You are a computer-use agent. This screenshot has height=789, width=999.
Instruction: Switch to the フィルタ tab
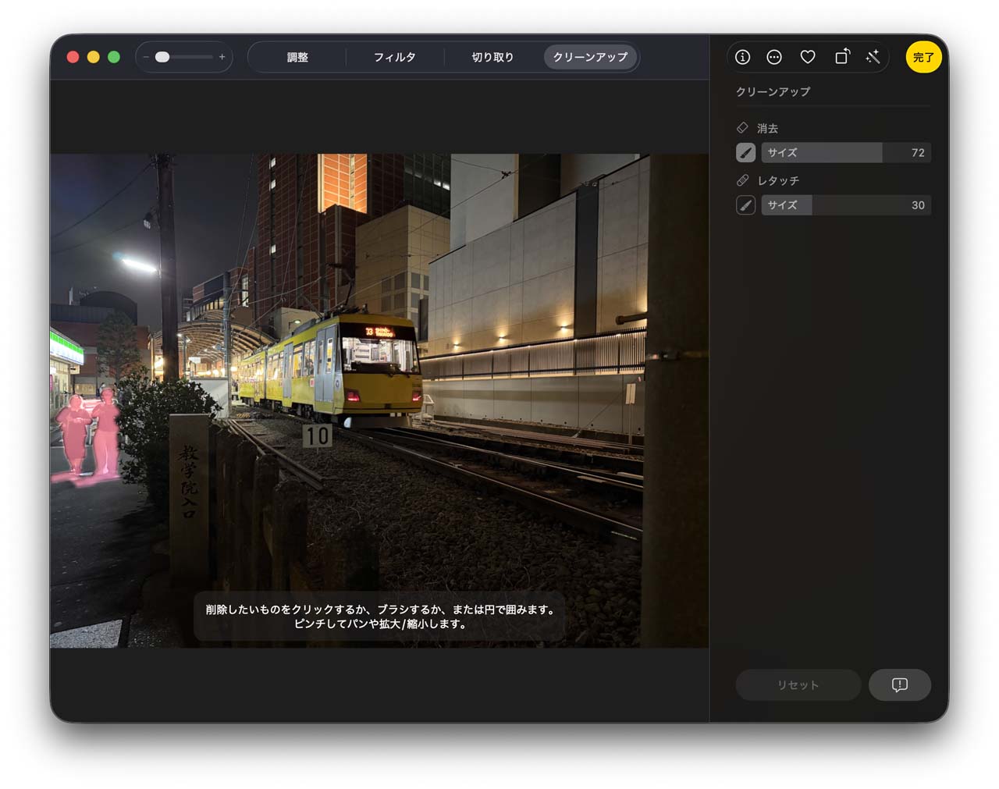point(394,57)
